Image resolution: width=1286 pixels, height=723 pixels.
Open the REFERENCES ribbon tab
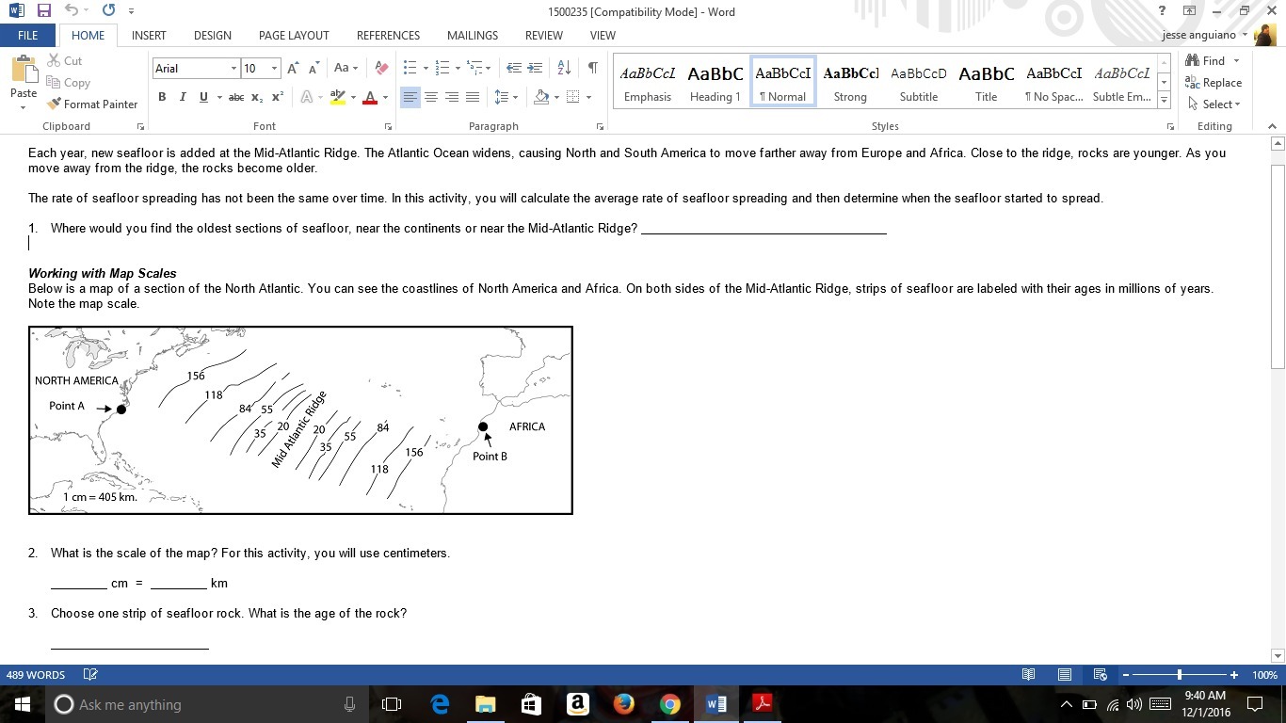click(388, 35)
